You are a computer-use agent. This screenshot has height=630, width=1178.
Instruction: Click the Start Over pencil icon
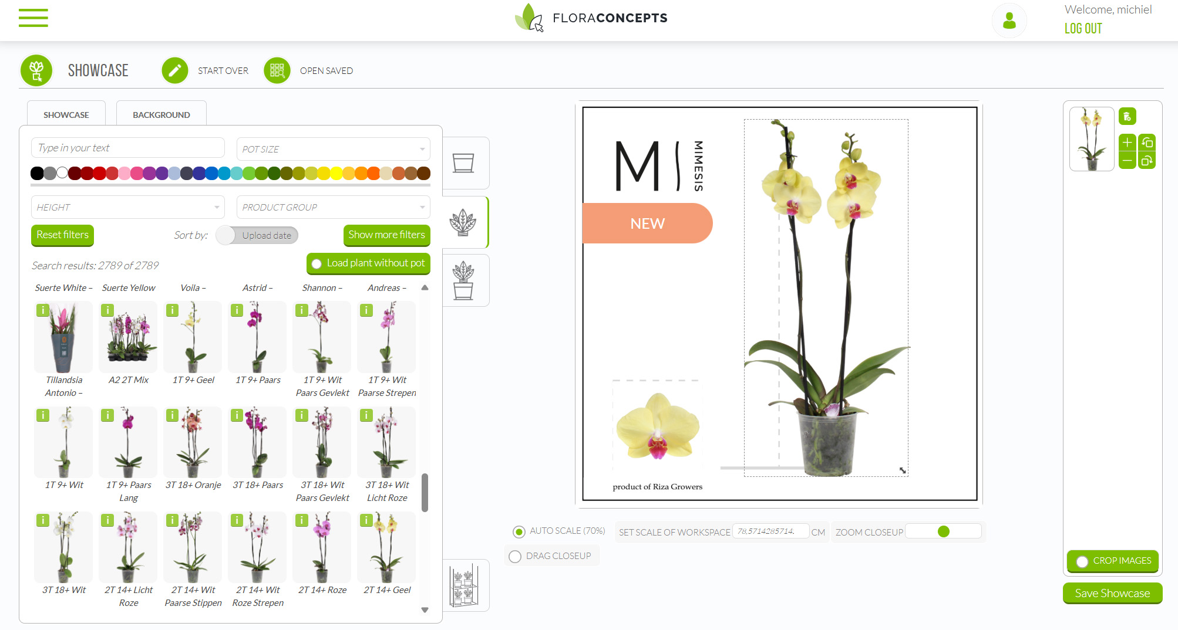point(175,71)
